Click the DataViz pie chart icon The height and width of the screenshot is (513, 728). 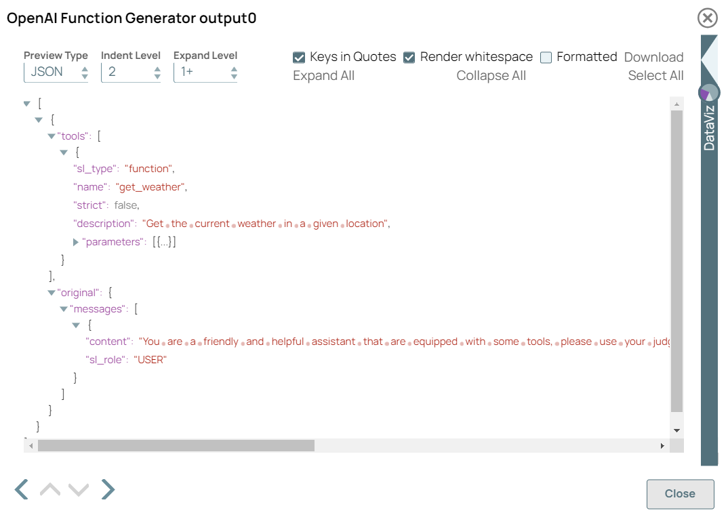coord(709,91)
